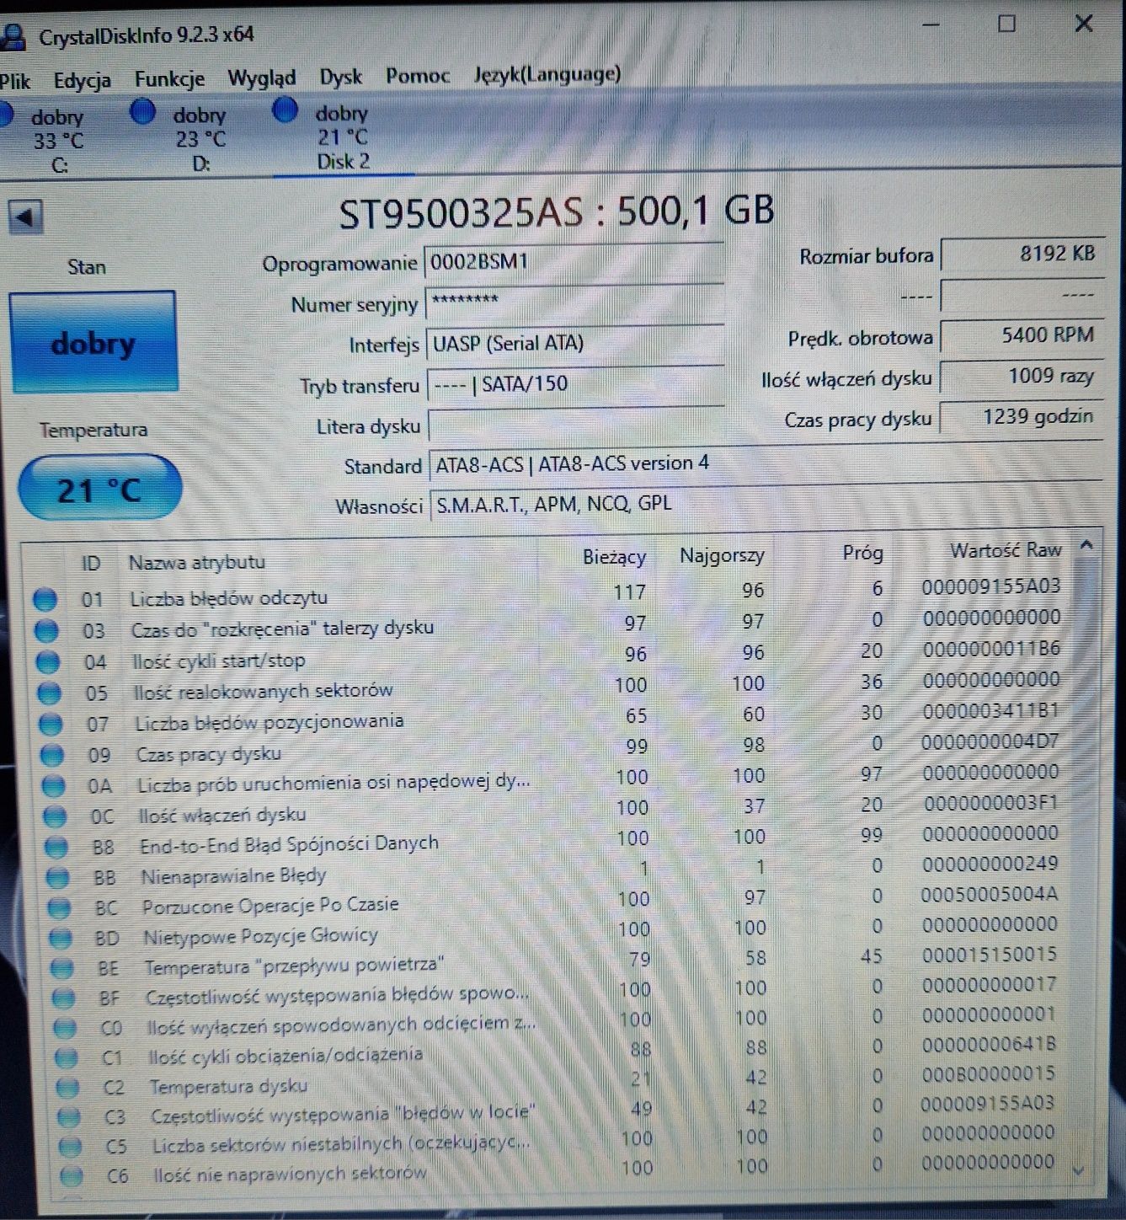Click status dot for attribute BF

pyautogui.click(x=65, y=998)
